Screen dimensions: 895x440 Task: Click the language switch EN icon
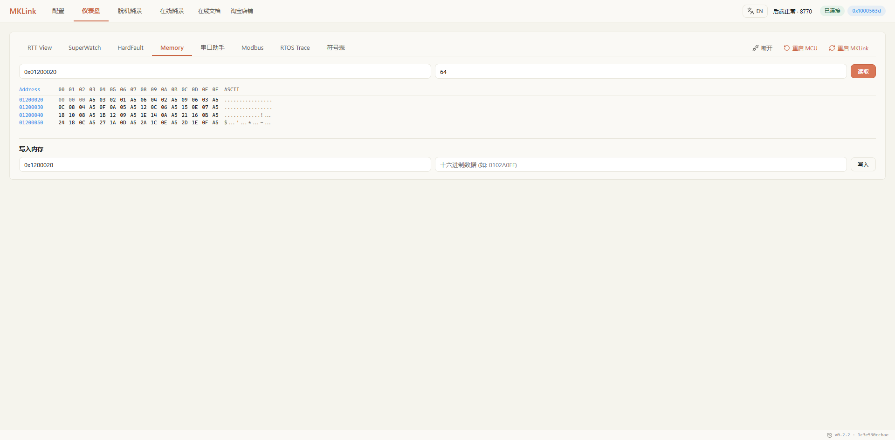coord(750,11)
